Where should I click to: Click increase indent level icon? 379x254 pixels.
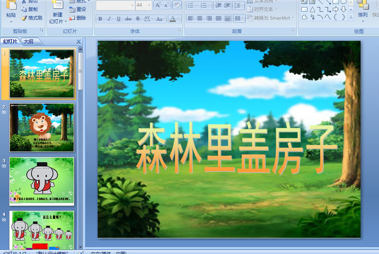tap(227, 5)
